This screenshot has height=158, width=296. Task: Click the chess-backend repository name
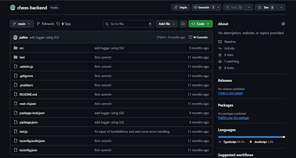(x=32, y=8)
